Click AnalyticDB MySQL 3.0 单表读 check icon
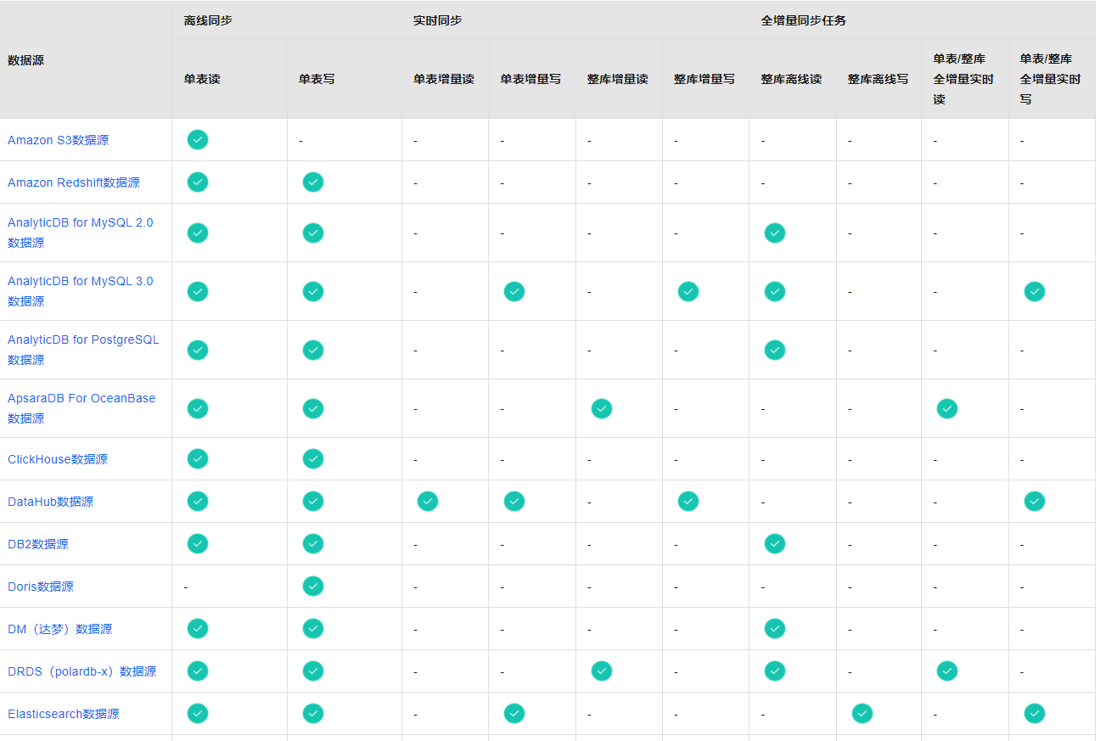This screenshot has width=1106, height=741. click(198, 291)
